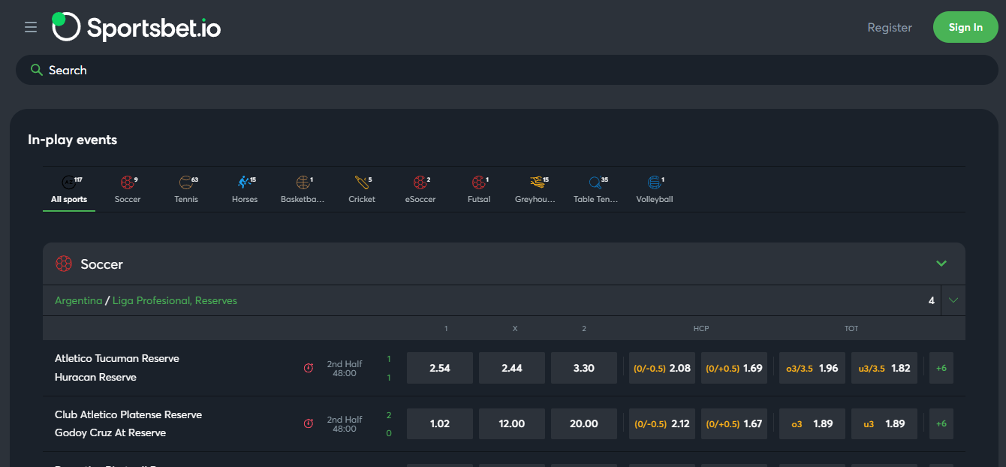Open the Liga Profesional, Reserves link
This screenshot has width=1006, height=467.
(x=175, y=300)
